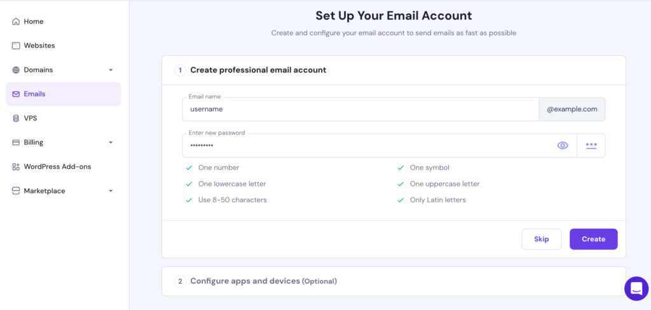
Task: Click the Websites window icon
Action: (x=16, y=46)
